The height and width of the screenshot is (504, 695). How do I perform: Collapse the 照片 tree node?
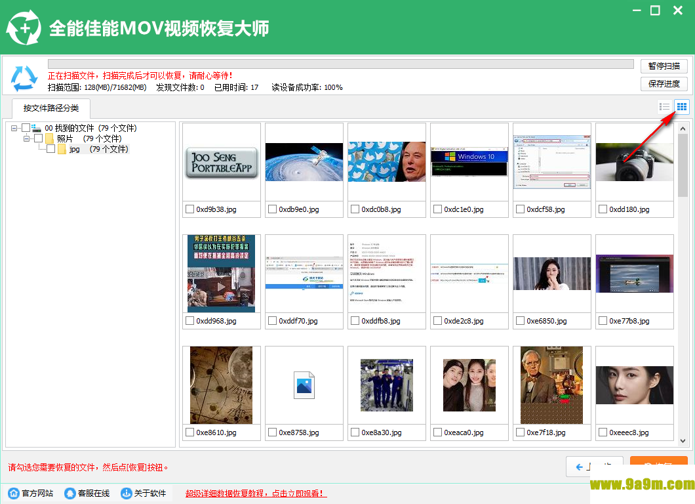coord(27,139)
